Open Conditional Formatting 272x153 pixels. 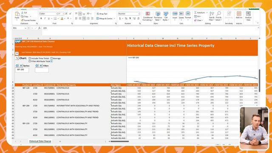[147, 16]
